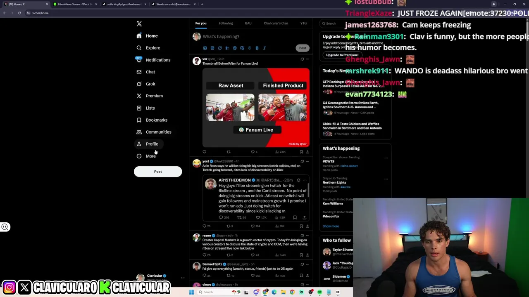Open Lists in the sidebar

pyautogui.click(x=145, y=108)
